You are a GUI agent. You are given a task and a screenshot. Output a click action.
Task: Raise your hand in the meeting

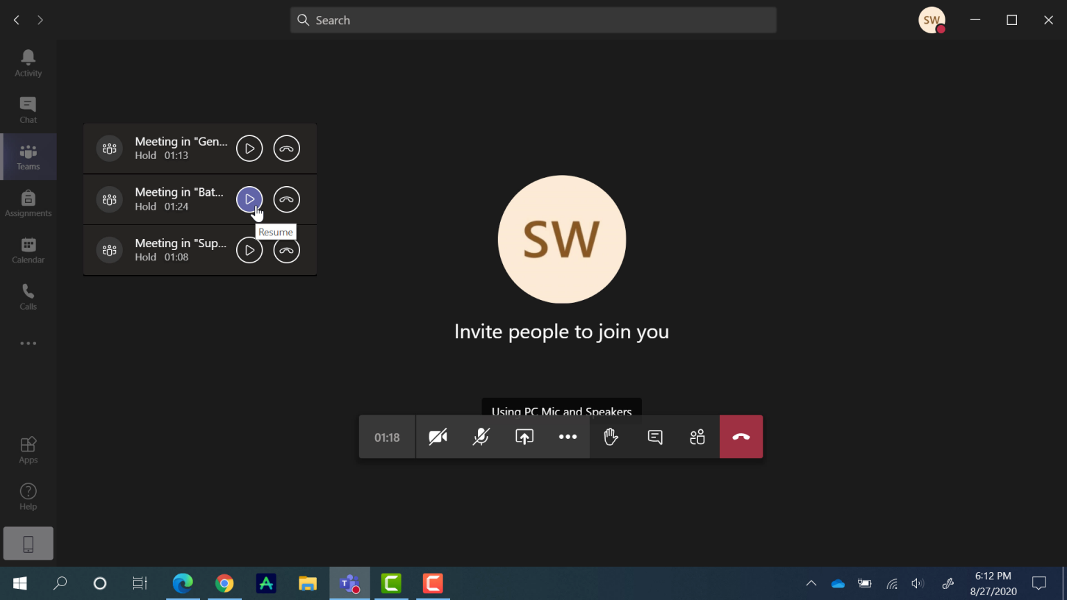[611, 437]
